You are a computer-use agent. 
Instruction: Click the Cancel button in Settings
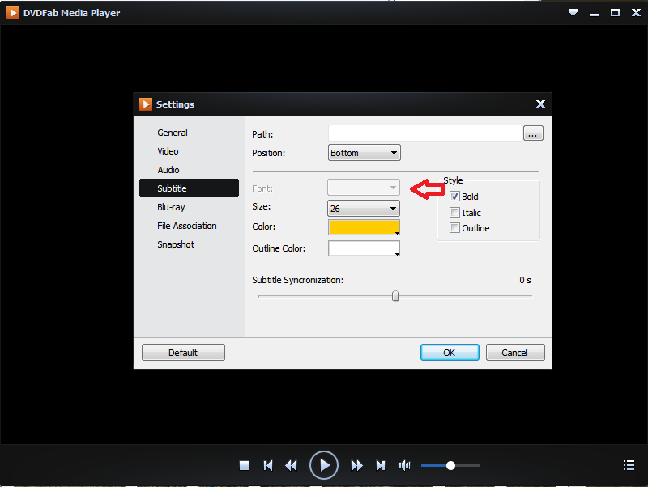click(515, 353)
